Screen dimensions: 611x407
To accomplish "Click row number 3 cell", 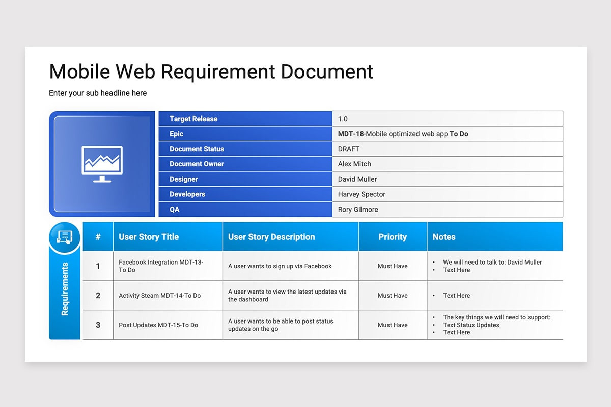I will pos(98,325).
